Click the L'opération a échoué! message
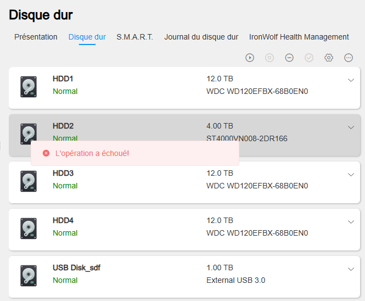This screenshot has width=365, height=301. 92,153
